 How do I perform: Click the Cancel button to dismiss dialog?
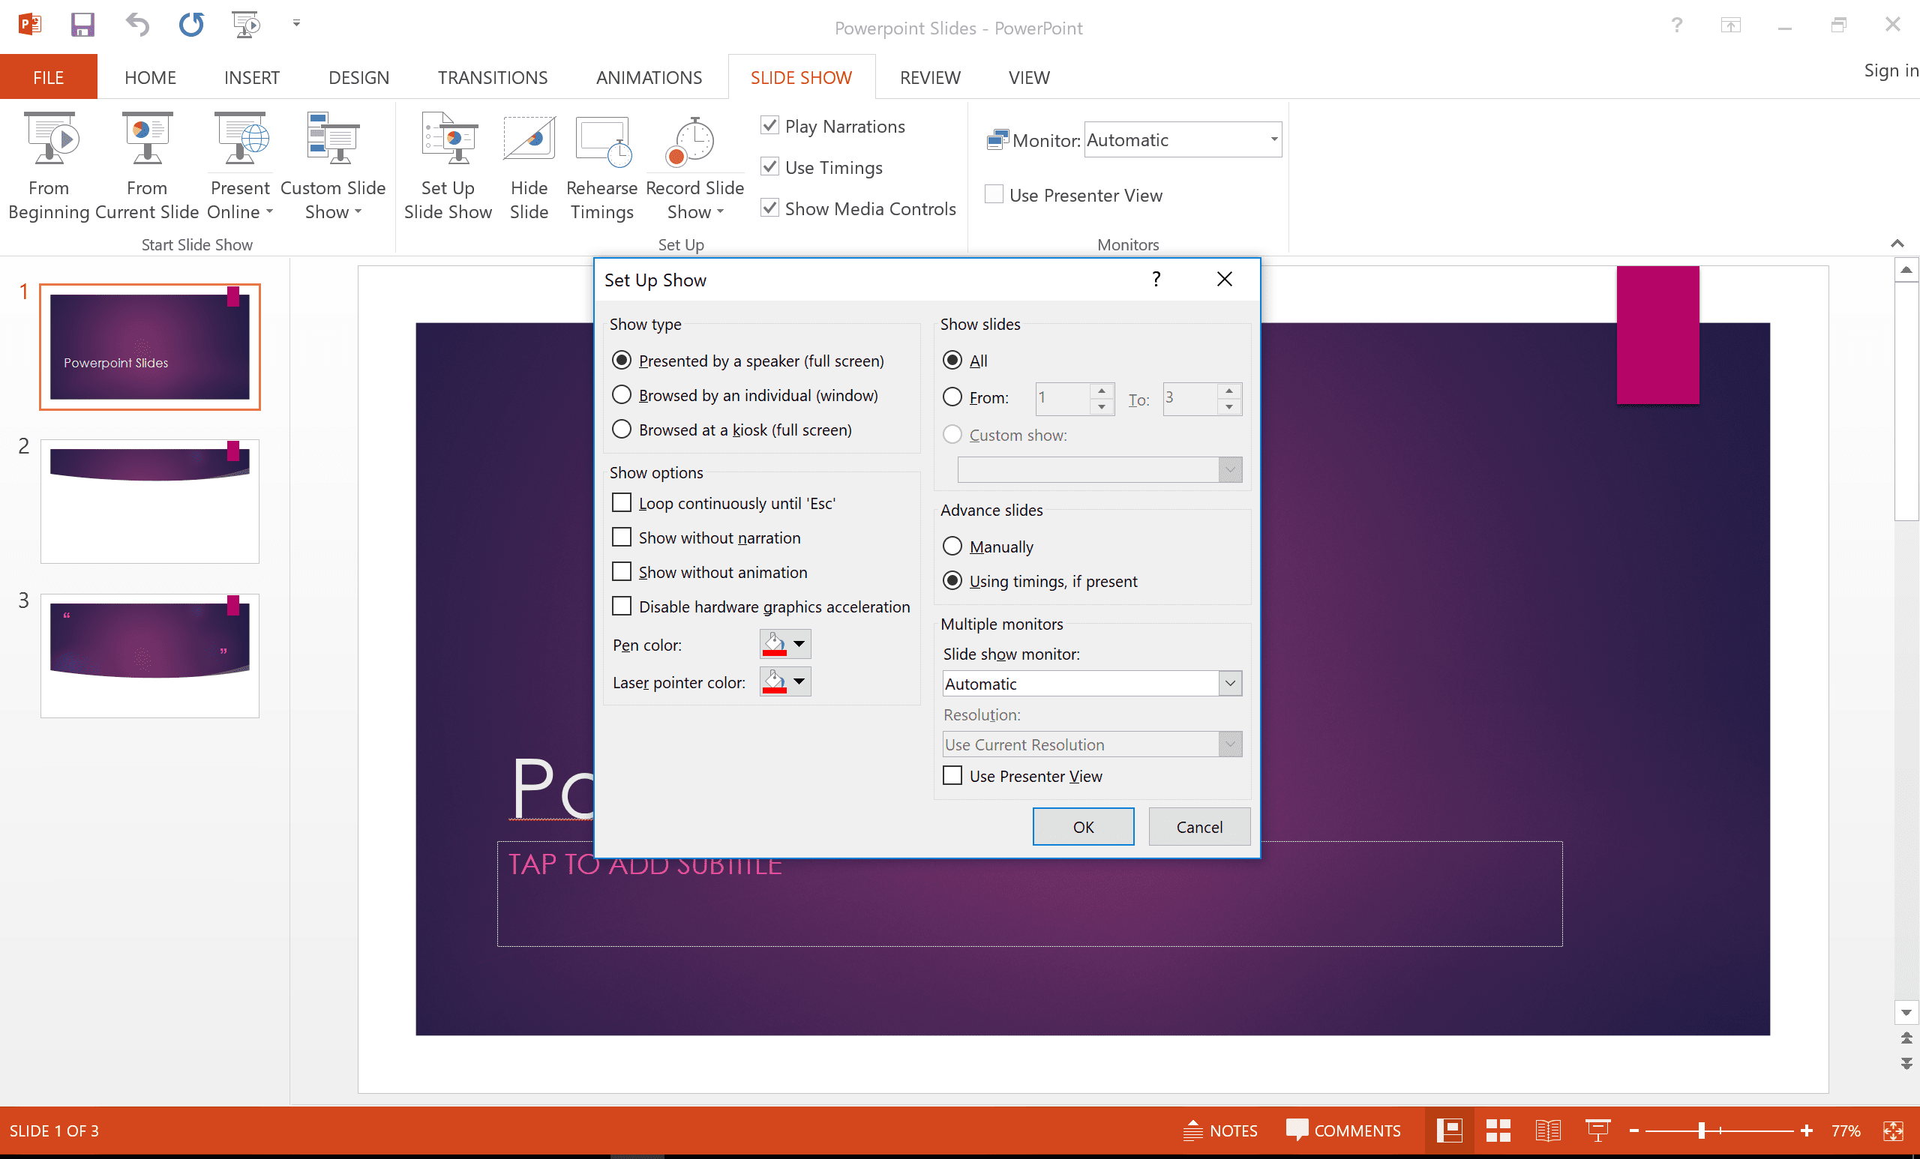point(1197,825)
